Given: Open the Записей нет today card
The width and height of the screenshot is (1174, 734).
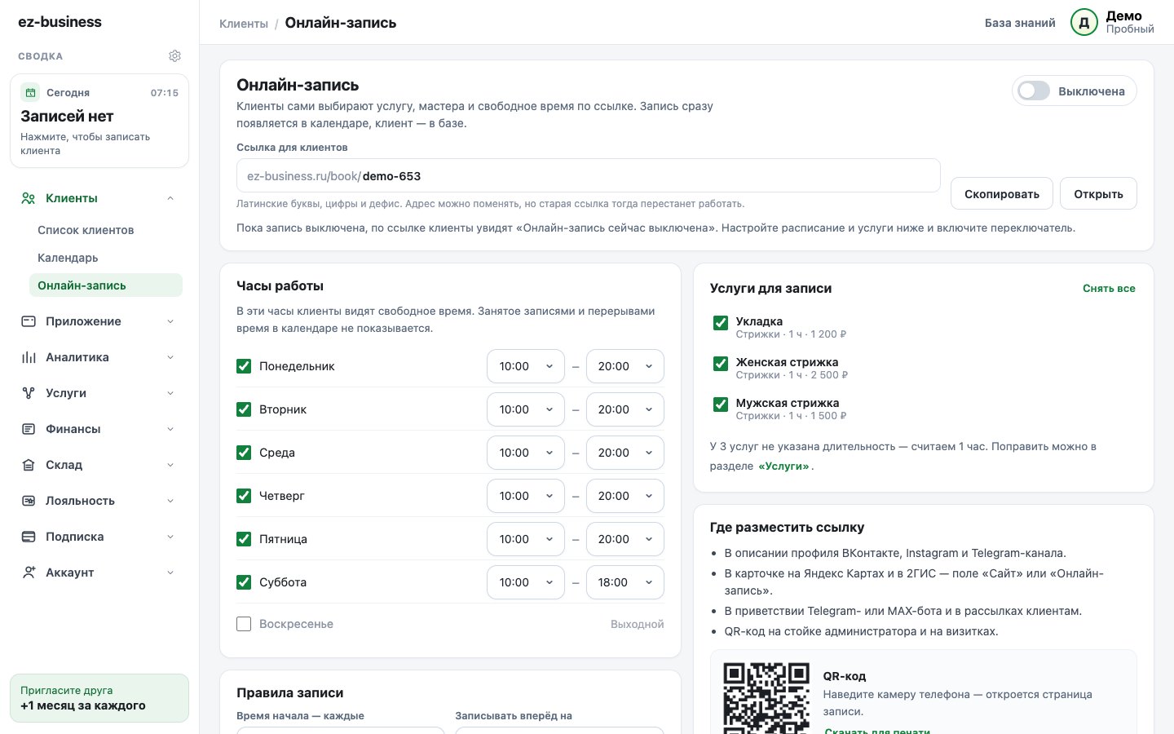Looking at the screenshot, I should [x=99, y=121].
